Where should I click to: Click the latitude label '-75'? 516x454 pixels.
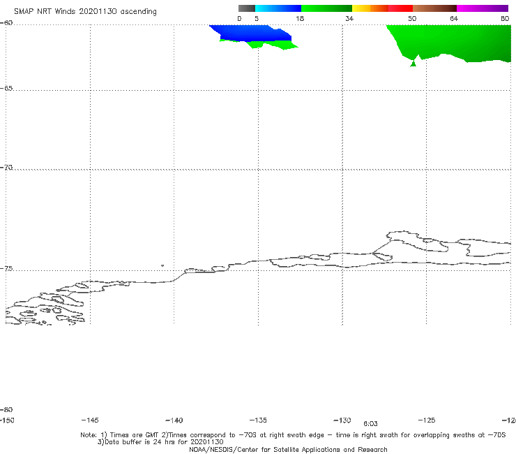tap(6, 269)
